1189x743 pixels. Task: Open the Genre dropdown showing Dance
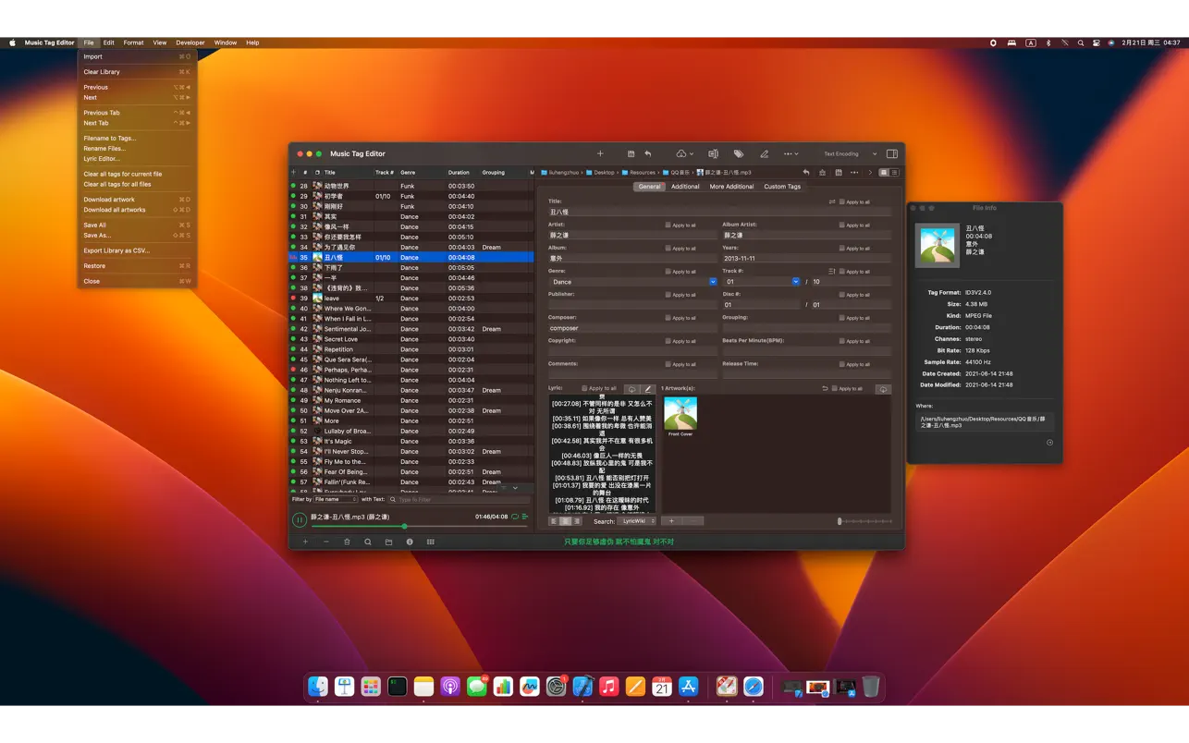click(x=712, y=282)
